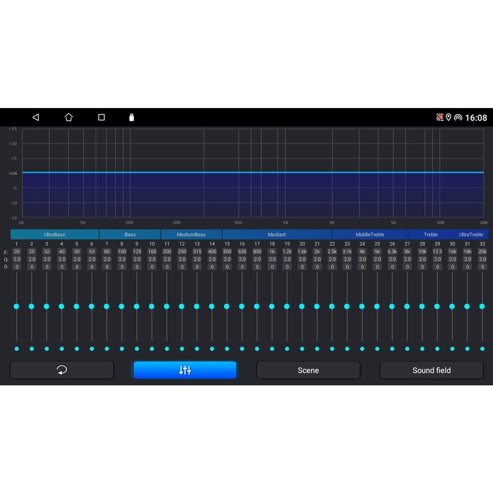The height and width of the screenshot is (493, 493).
Task: Tap the USB device icon in navigation bar
Action: [x=131, y=117]
